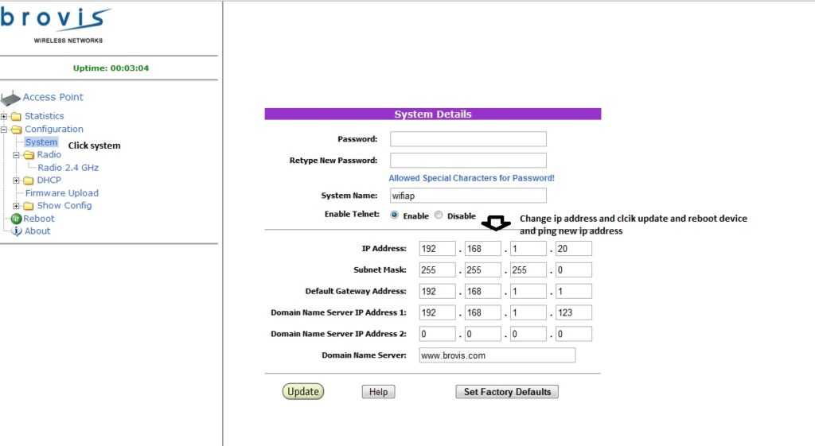
Task: Click the DHCP folder icon
Action: [x=29, y=180]
